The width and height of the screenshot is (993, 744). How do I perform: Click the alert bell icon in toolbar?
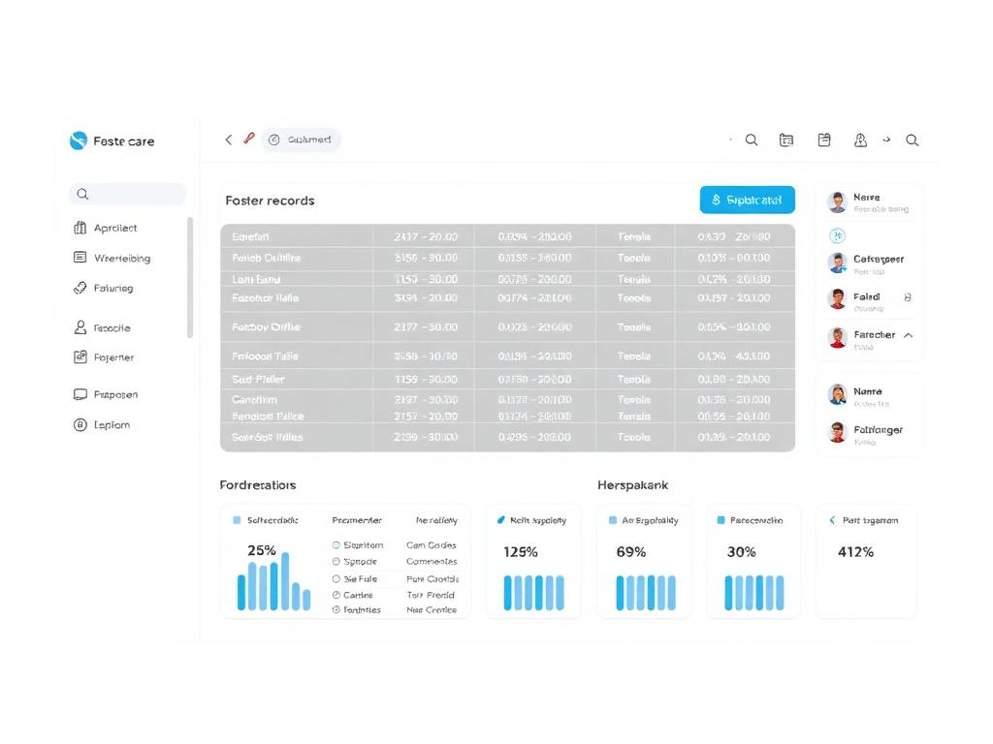tap(860, 140)
